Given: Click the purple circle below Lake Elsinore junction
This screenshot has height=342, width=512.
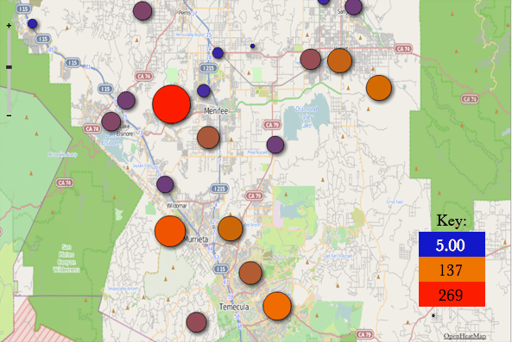Looking at the screenshot, I should click(x=165, y=184).
